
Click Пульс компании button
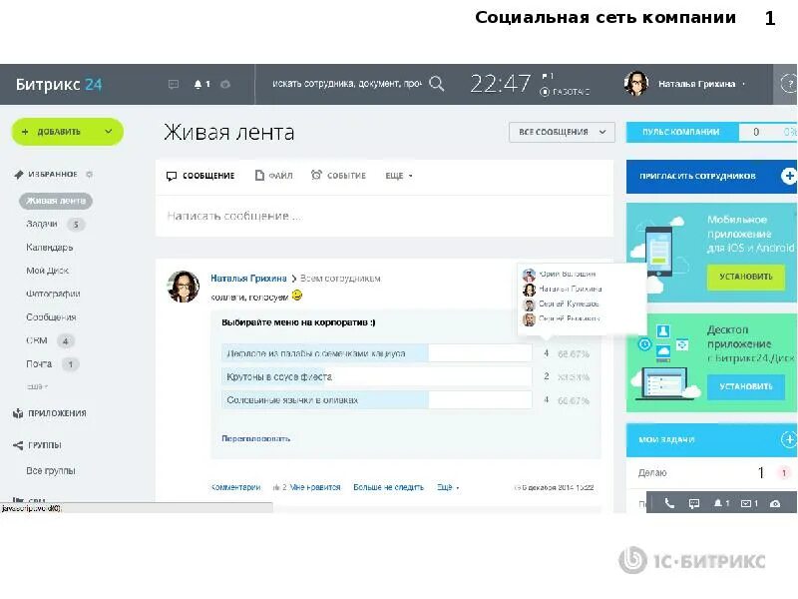(x=682, y=132)
